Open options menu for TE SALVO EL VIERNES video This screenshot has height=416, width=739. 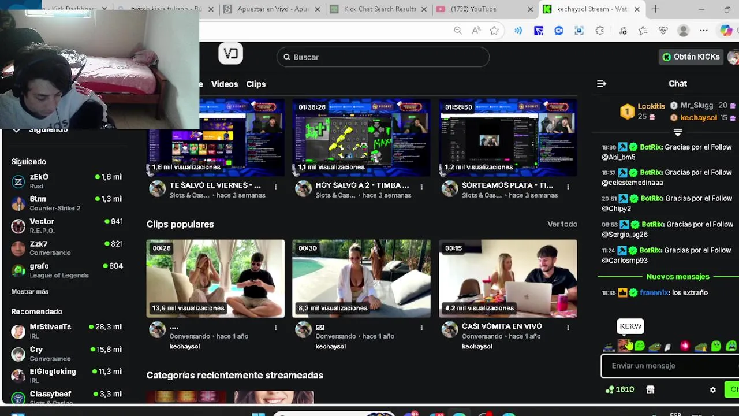pyautogui.click(x=275, y=187)
